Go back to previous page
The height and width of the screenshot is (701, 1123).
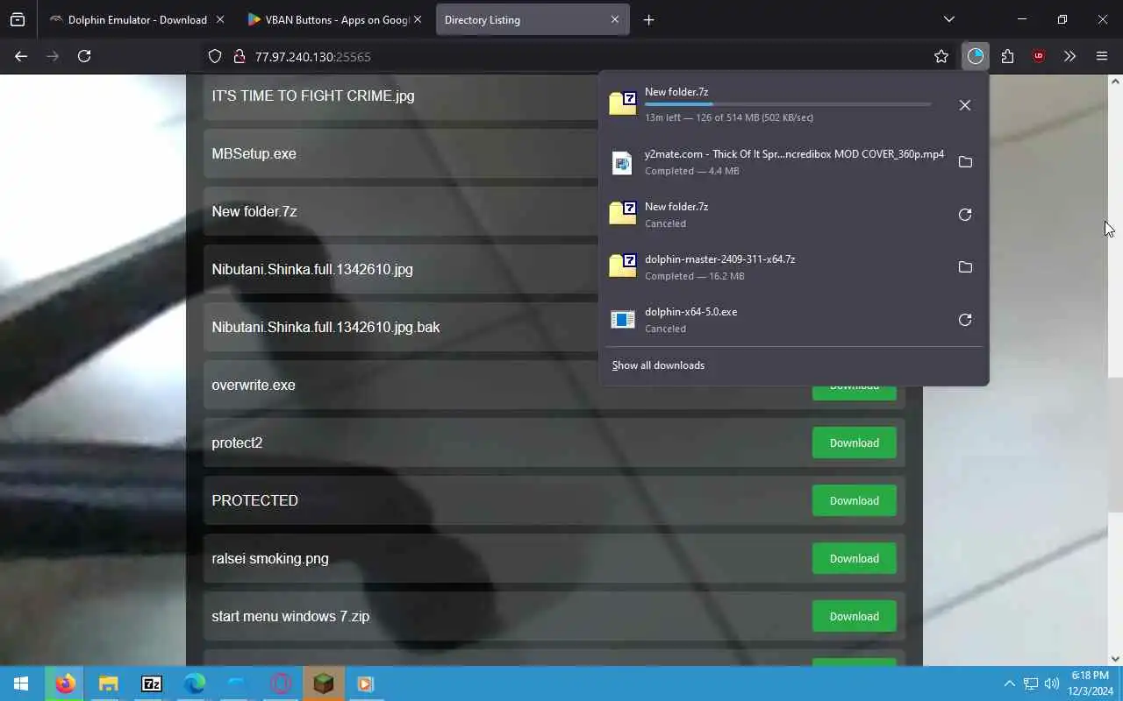pyautogui.click(x=21, y=56)
